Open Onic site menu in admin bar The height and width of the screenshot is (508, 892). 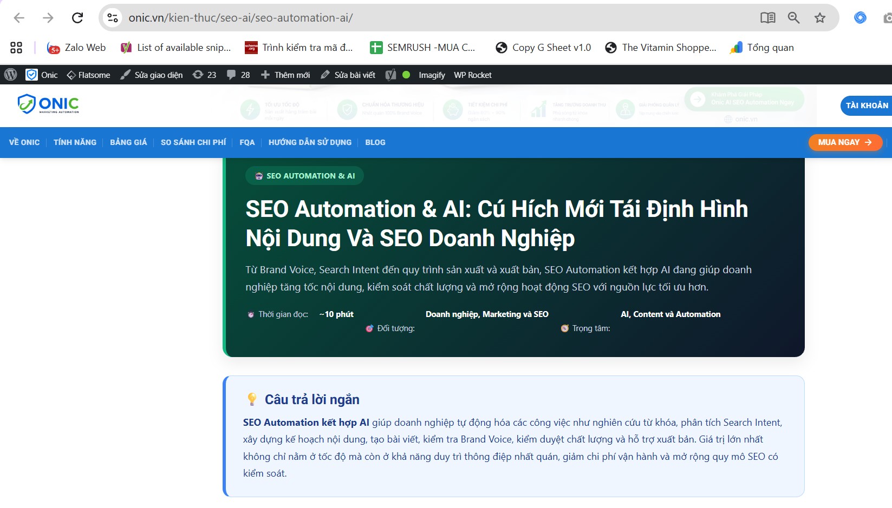click(42, 75)
